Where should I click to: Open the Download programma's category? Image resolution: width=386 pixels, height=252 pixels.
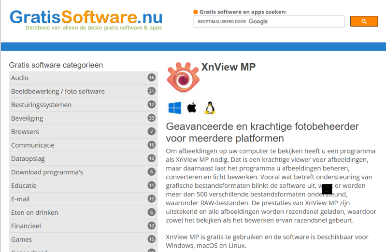pyautogui.click(x=83, y=172)
